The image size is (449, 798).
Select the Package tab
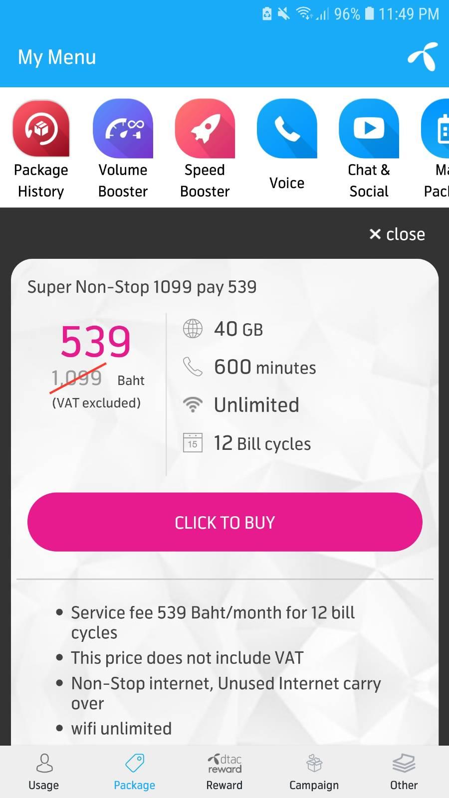[134, 772]
